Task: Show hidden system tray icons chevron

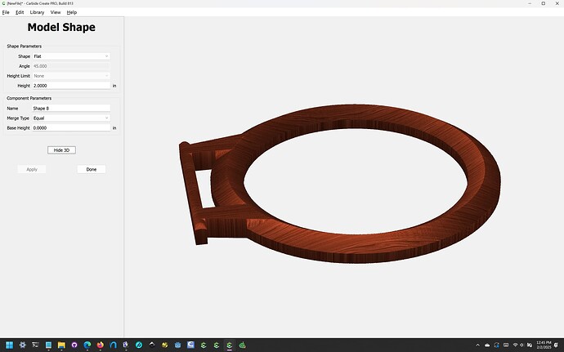Action: click(x=477, y=345)
